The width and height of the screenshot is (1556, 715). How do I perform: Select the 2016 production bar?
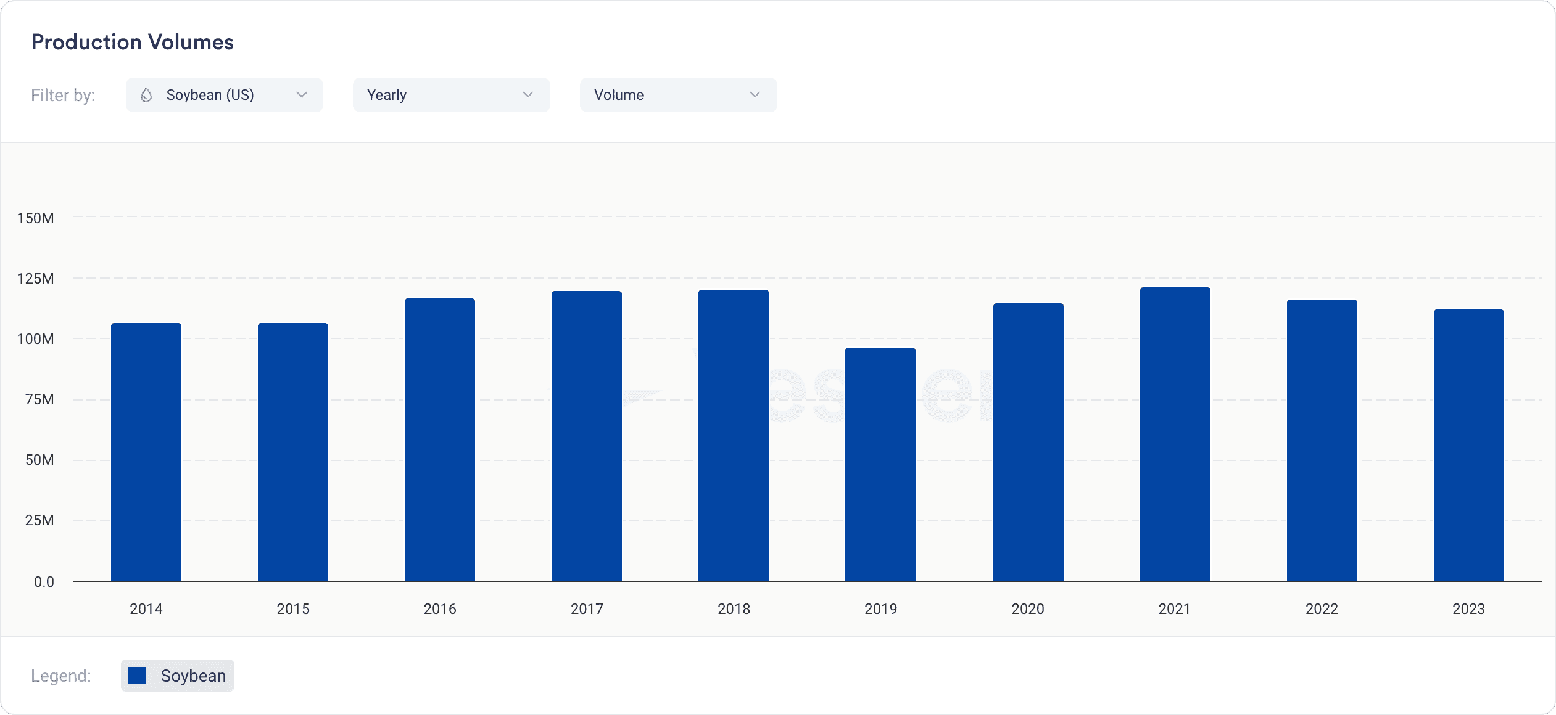[440, 439]
